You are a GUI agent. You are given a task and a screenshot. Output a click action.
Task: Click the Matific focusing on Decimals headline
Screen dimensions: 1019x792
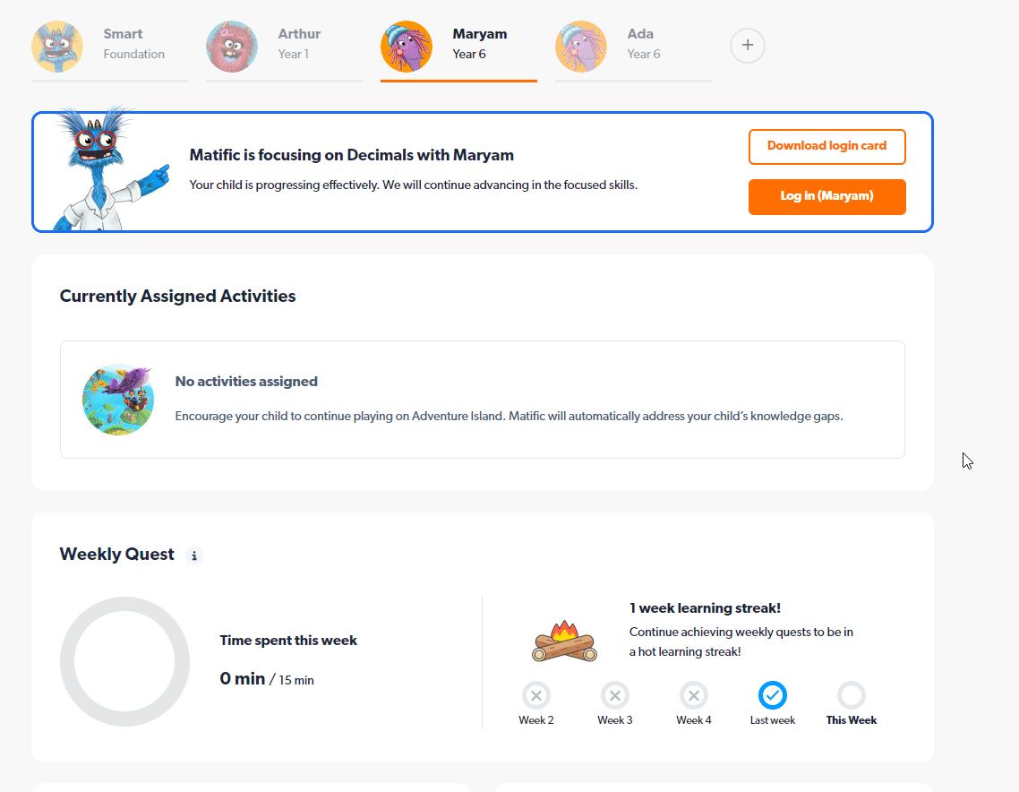tap(352, 155)
